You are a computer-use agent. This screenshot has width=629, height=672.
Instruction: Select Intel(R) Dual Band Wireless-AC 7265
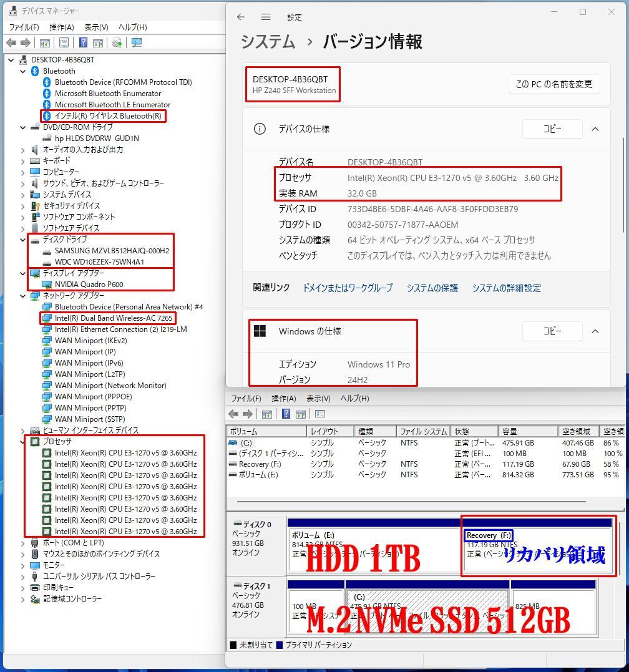[110, 318]
